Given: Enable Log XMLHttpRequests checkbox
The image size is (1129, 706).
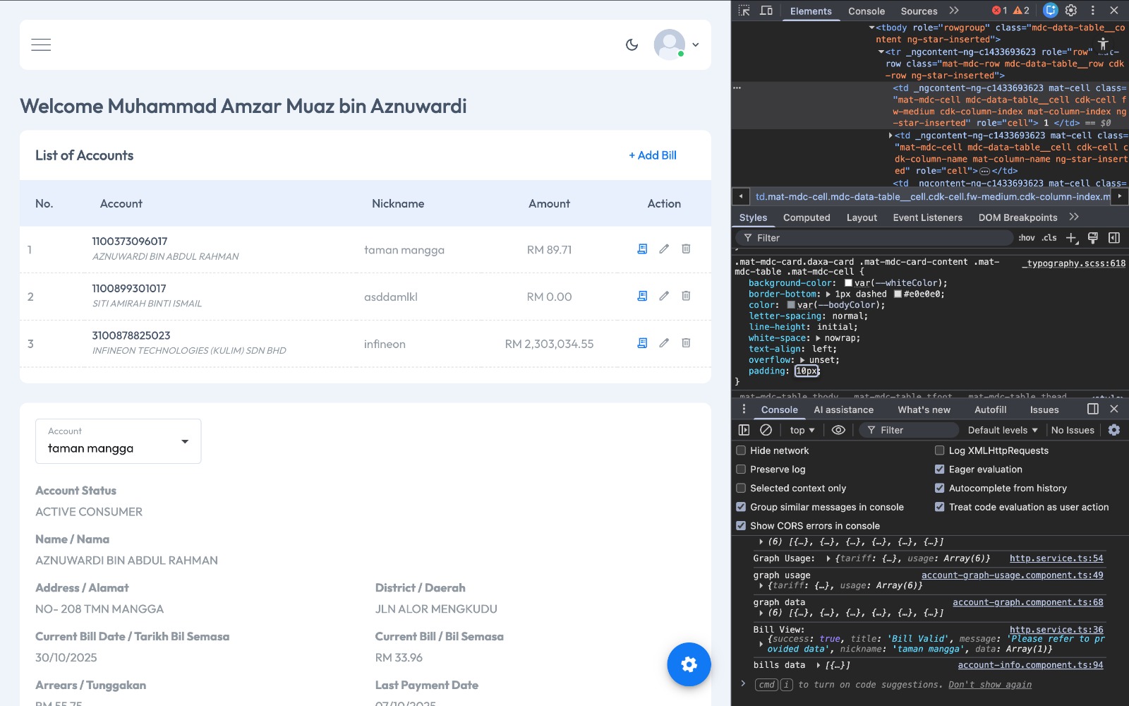Looking at the screenshot, I should click(940, 450).
